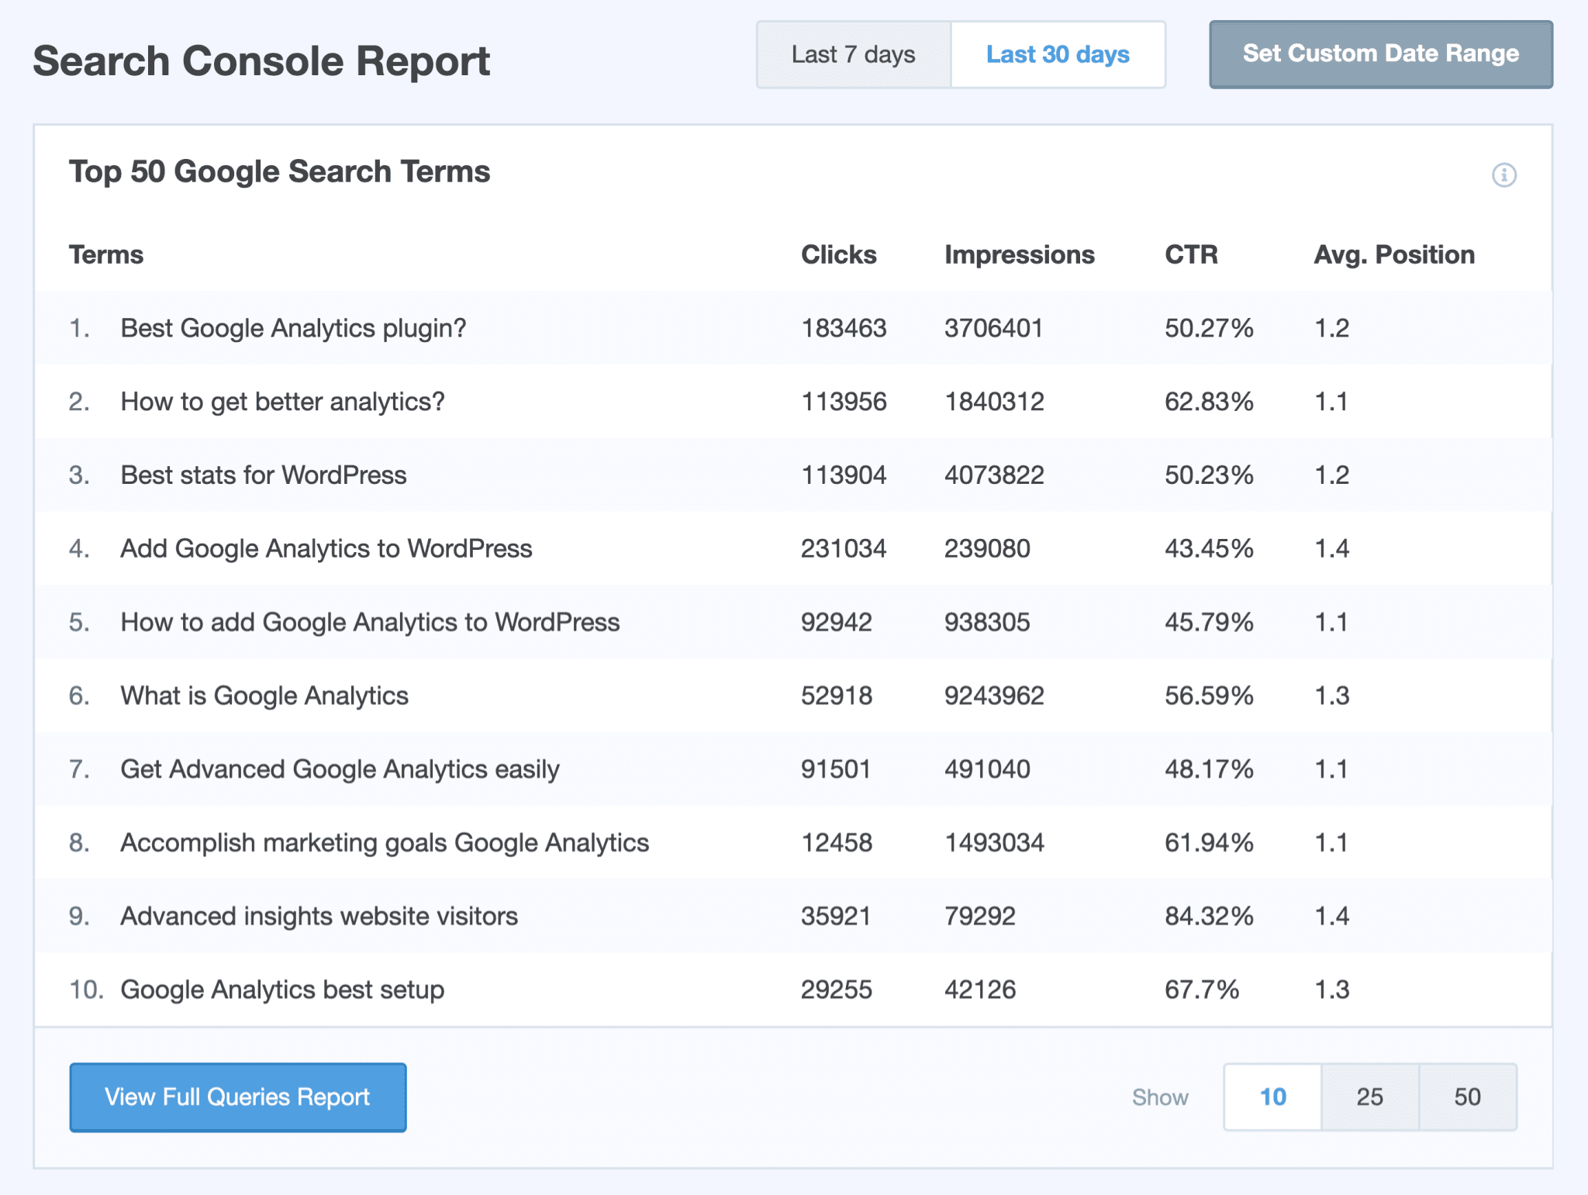
Task: Select the term 'Add Google Analytics to WordPress'
Action: point(326,548)
